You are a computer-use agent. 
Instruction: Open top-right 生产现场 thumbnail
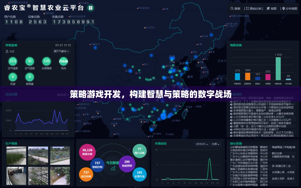60,156
